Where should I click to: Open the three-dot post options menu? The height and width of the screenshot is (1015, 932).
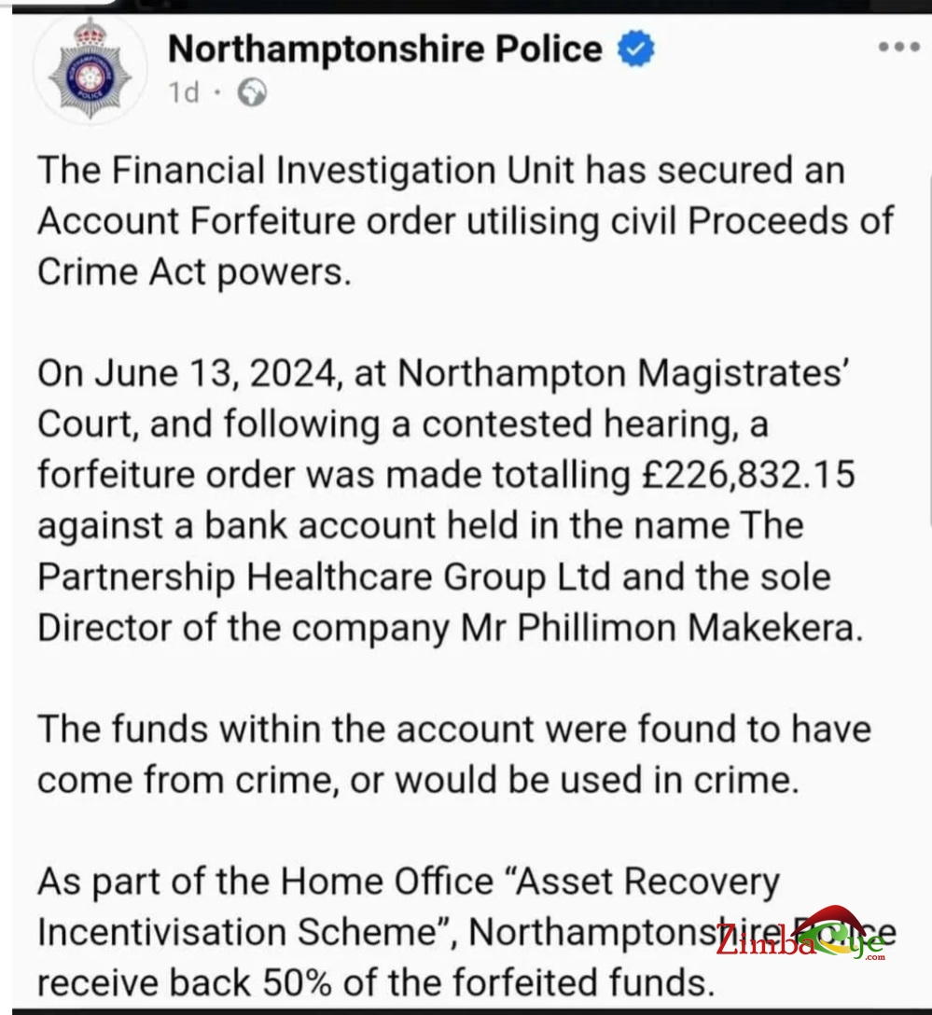click(899, 47)
